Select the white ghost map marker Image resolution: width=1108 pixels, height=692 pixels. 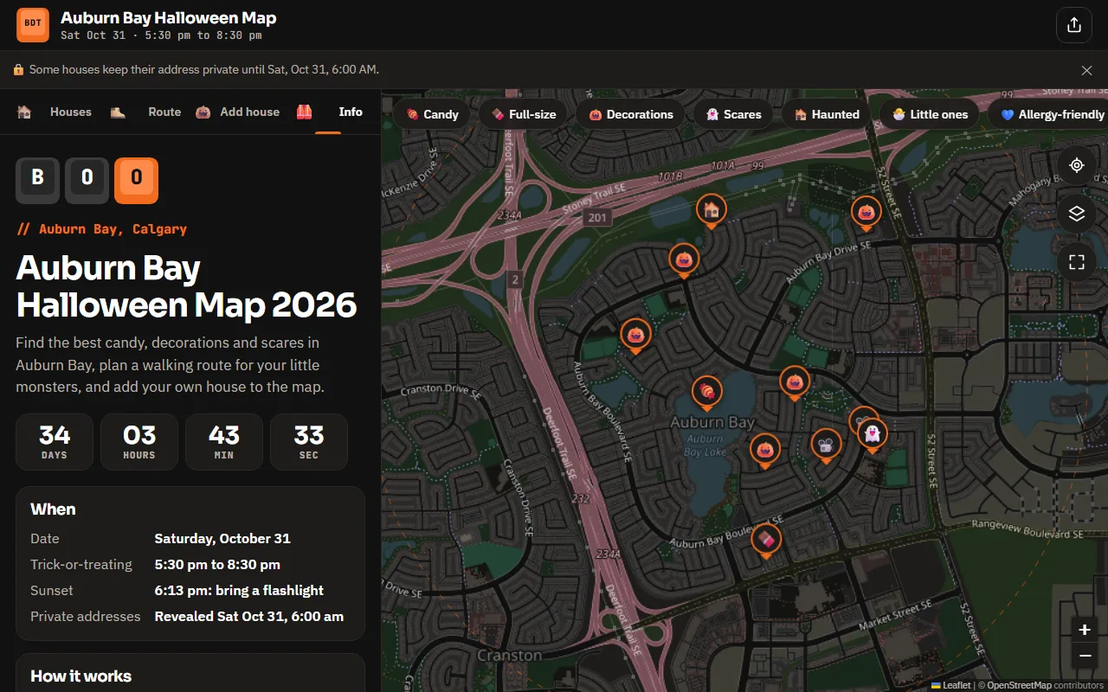(873, 434)
